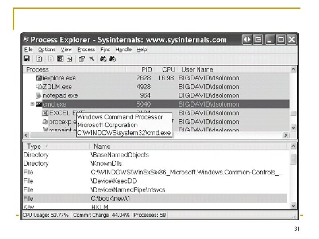
Task: Click the second binoculars Find icon
Action: point(112,59)
